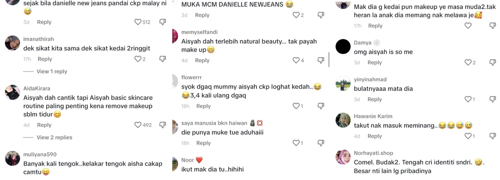This screenshot has width=500, height=180.
Task: Expand 'View 2 replies' under AidaKirara
Action: pos(55,137)
